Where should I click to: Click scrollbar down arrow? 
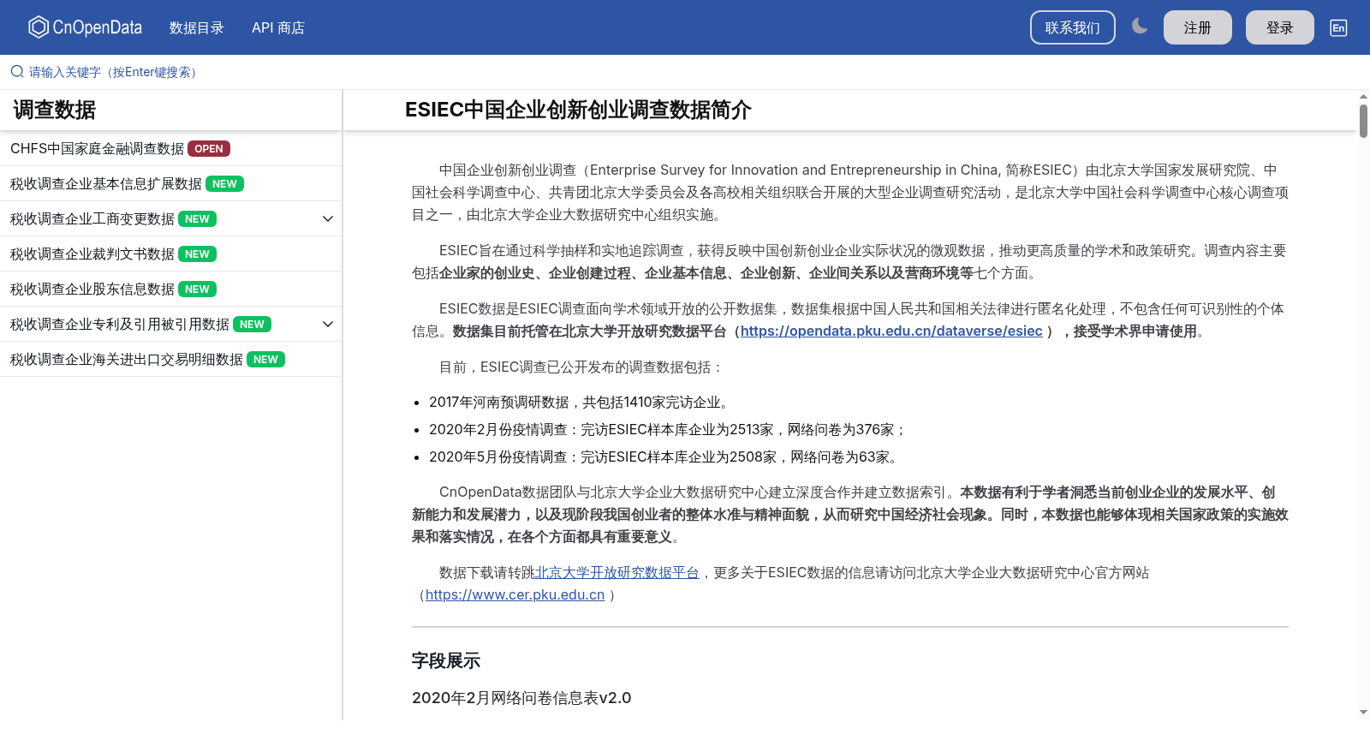pos(1363,712)
